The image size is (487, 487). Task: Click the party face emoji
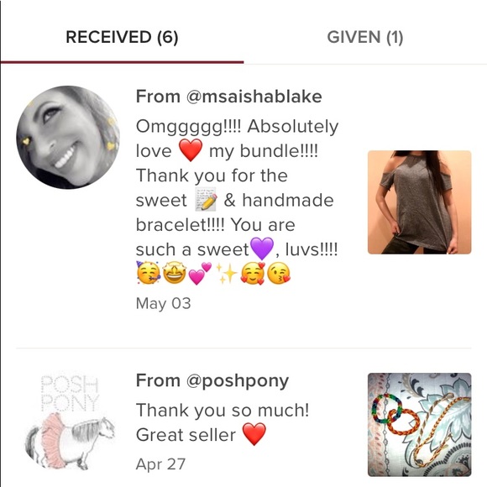point(148,273)
